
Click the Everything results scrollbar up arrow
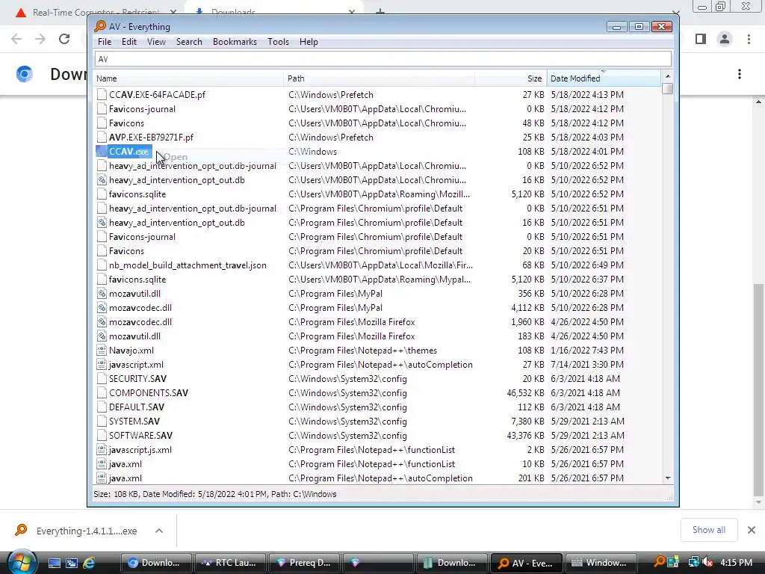pyautogui.click(x=668, y=77)
